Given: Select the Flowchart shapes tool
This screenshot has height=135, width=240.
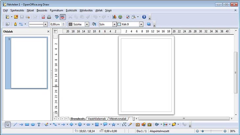Looking at the screenshot, I should pyautogui.click(x=97, y=125).
